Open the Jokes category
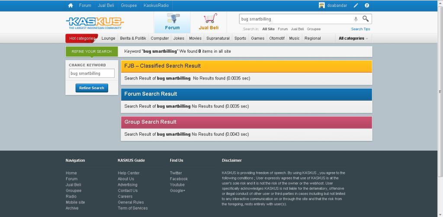443x217 pixels. 179,38
